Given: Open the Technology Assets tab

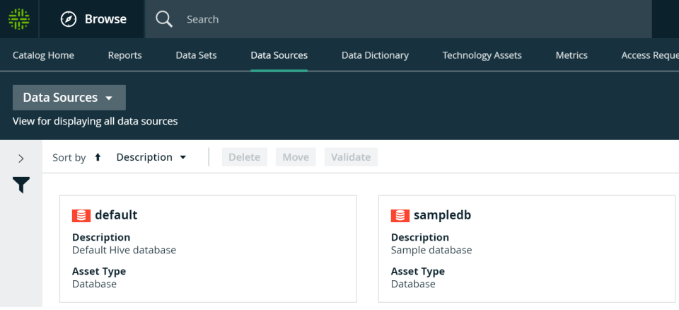Looking at the screenshot, I should pyautogui.click(x=482, y=55).
